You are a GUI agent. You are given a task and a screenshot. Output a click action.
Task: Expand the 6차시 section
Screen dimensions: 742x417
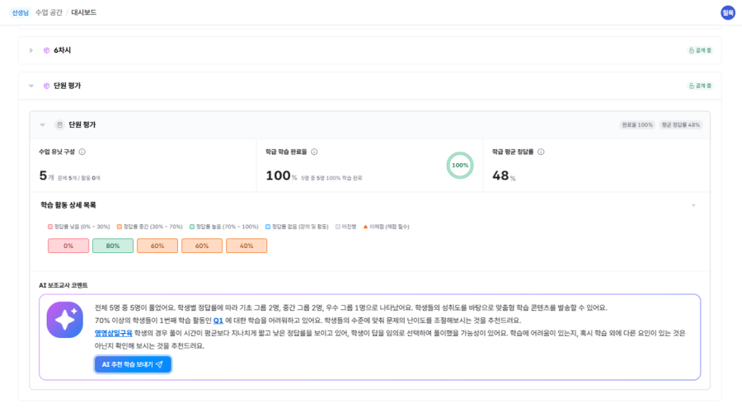click(31, 50)
